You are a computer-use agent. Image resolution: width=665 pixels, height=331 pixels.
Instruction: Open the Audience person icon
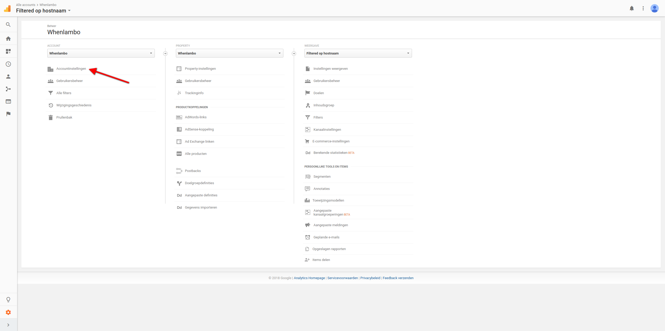(x=8, y=77)
